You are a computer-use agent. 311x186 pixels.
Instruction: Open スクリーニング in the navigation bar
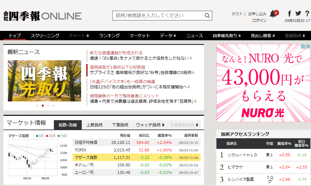coord(45,36)
